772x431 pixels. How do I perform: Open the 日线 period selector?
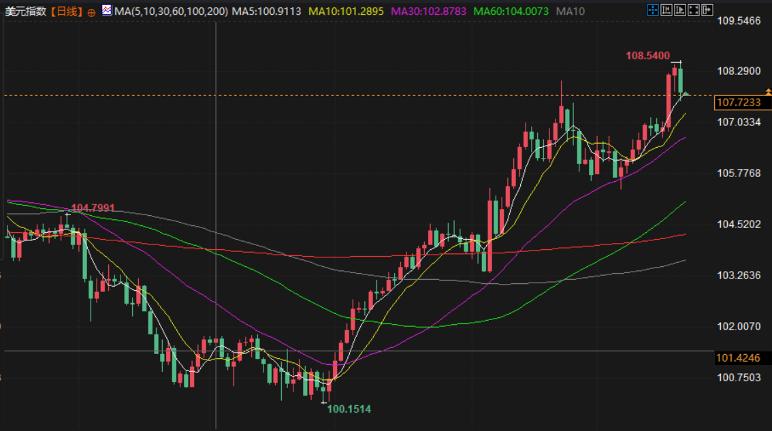(66, 12)
